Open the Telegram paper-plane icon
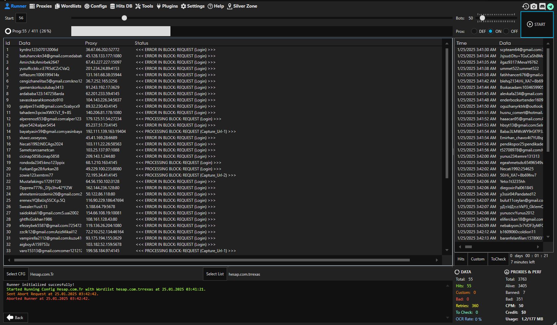 550,6
